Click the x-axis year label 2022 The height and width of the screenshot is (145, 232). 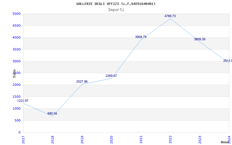[170, 140]
